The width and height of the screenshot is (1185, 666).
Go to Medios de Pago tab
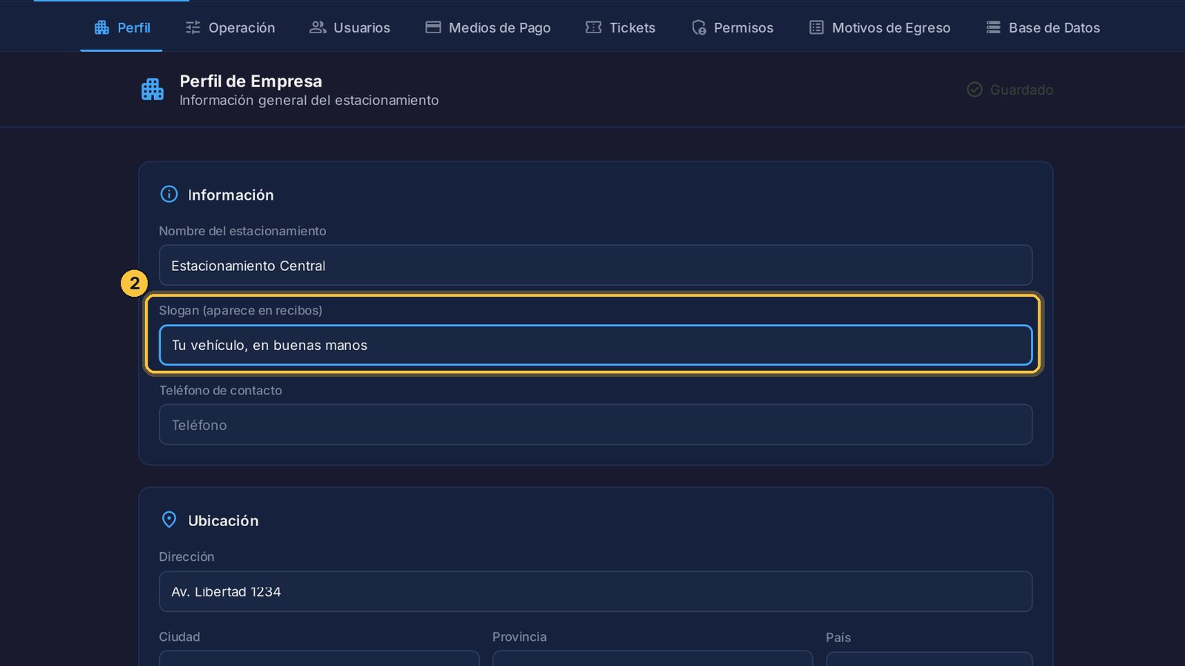[487, 27]
